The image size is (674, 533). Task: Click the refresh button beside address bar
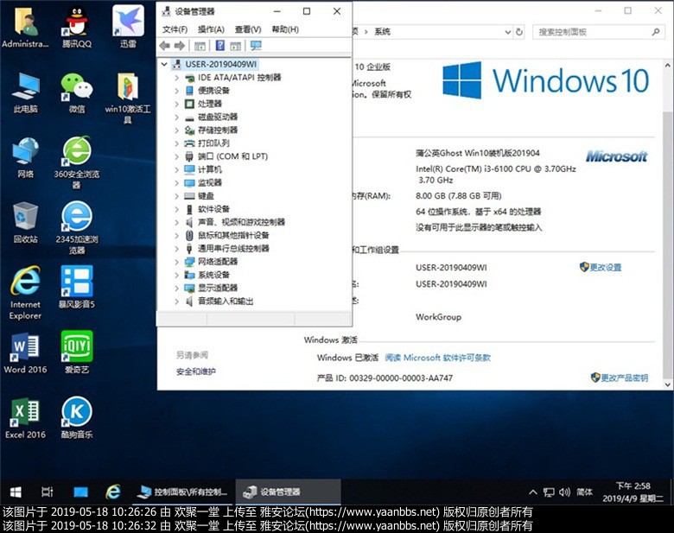tap(519, 32)
